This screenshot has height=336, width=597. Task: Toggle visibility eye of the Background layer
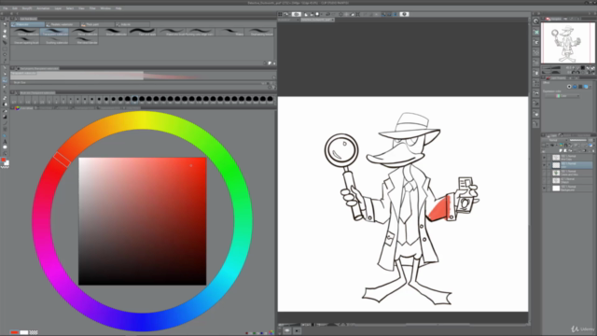[x=544, y=189]
